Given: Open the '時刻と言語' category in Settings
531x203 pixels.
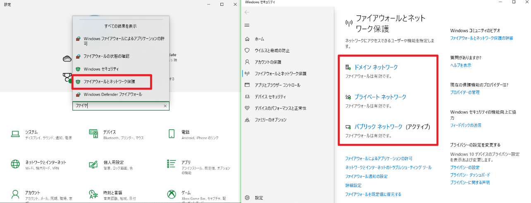Looking at the screenshot, I should point(112,193).
